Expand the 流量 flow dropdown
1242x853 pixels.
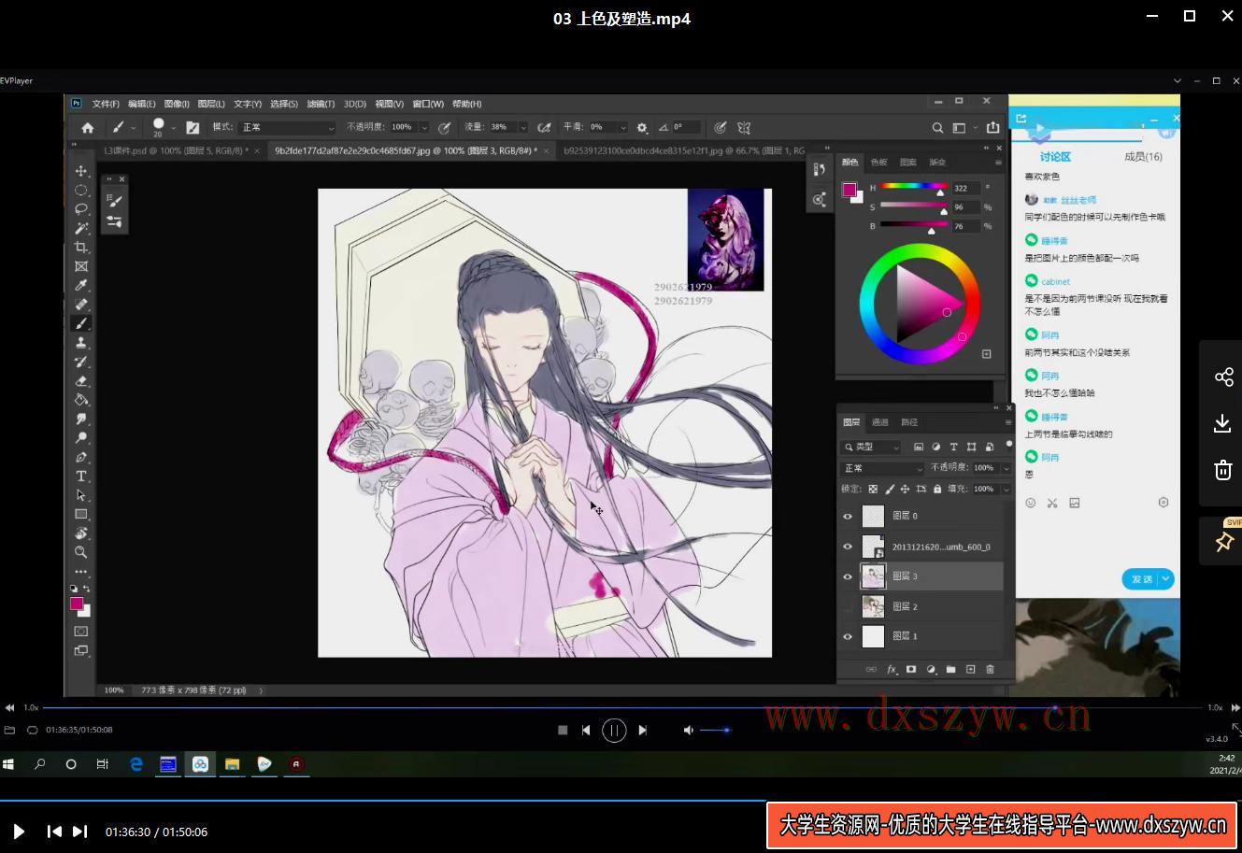(x=523, y=127)
